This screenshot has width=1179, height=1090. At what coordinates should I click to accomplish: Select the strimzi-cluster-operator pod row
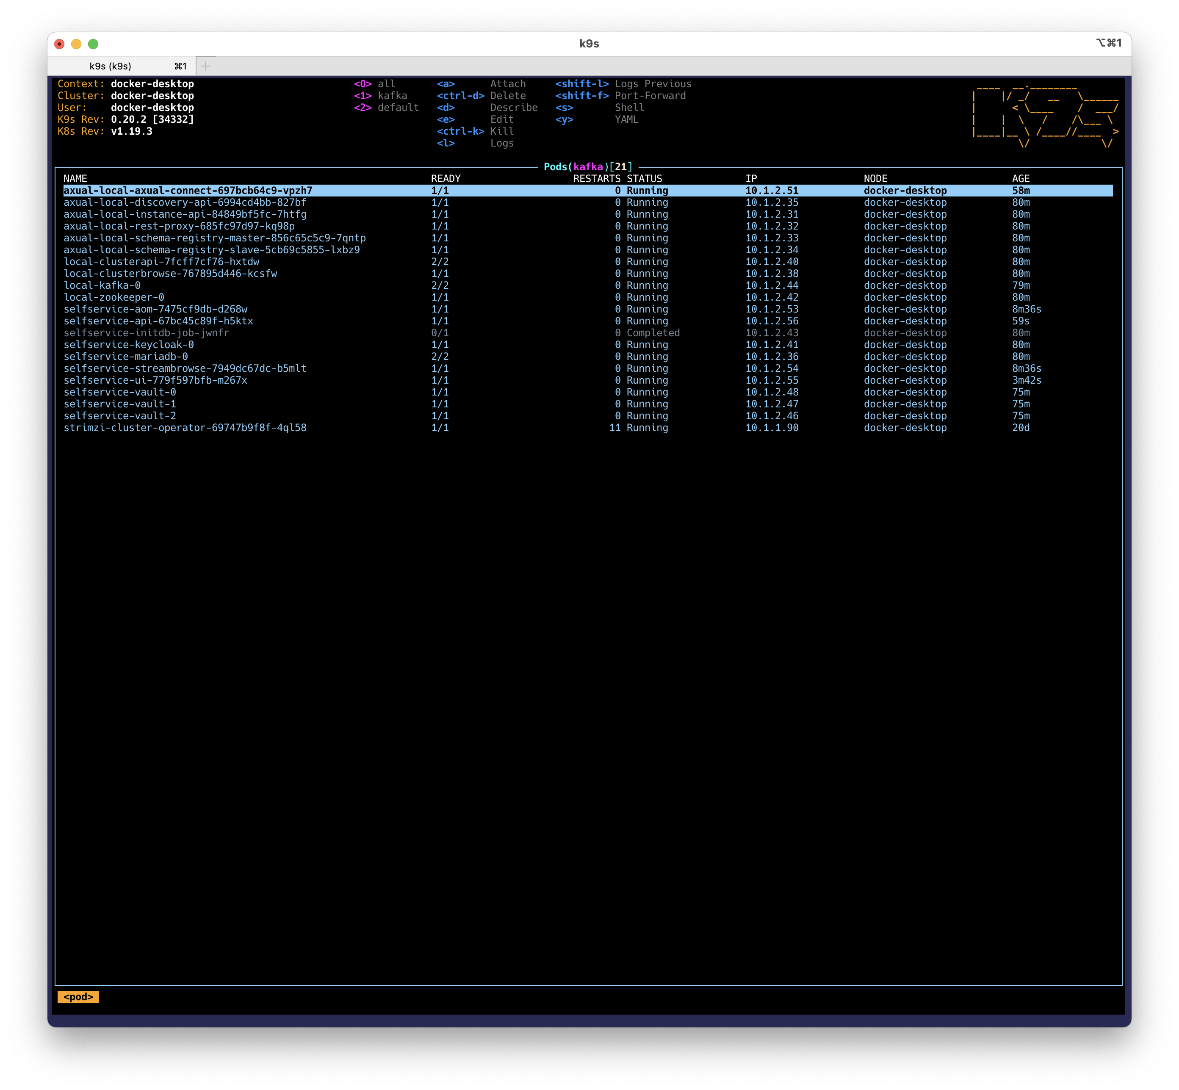point(587,428)
